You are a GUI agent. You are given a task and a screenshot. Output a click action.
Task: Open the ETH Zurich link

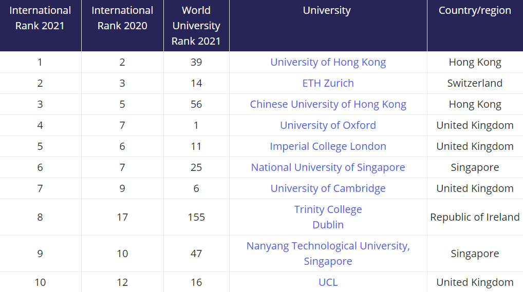click(x=328, y=83)
